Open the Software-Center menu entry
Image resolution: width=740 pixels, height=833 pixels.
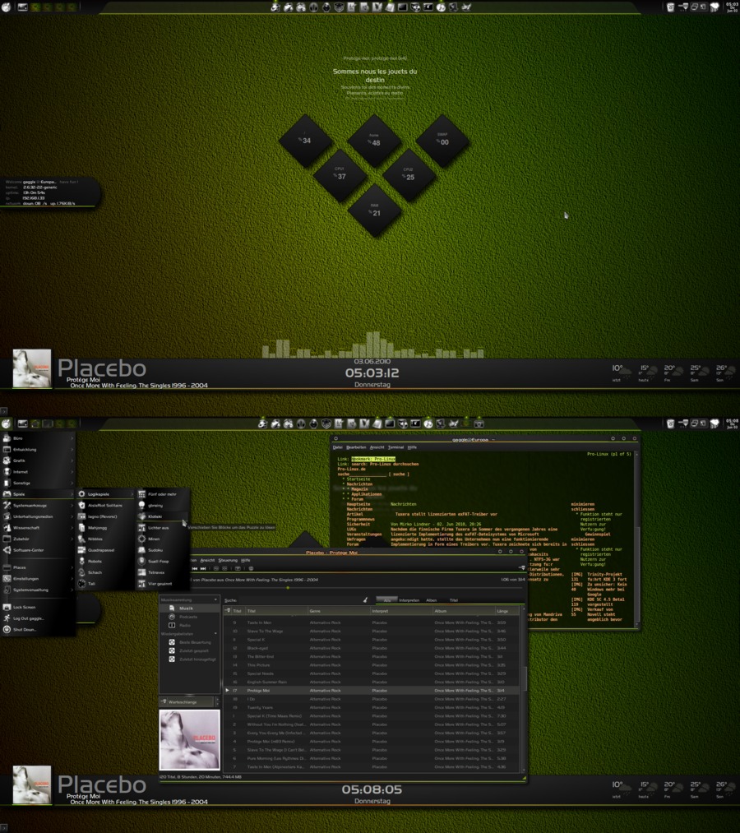[x=37, y=550]
